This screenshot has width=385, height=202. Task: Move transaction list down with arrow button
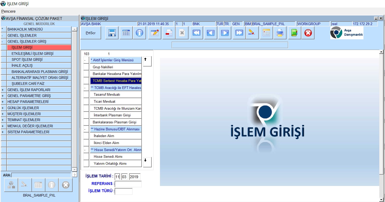pos(147,162)
